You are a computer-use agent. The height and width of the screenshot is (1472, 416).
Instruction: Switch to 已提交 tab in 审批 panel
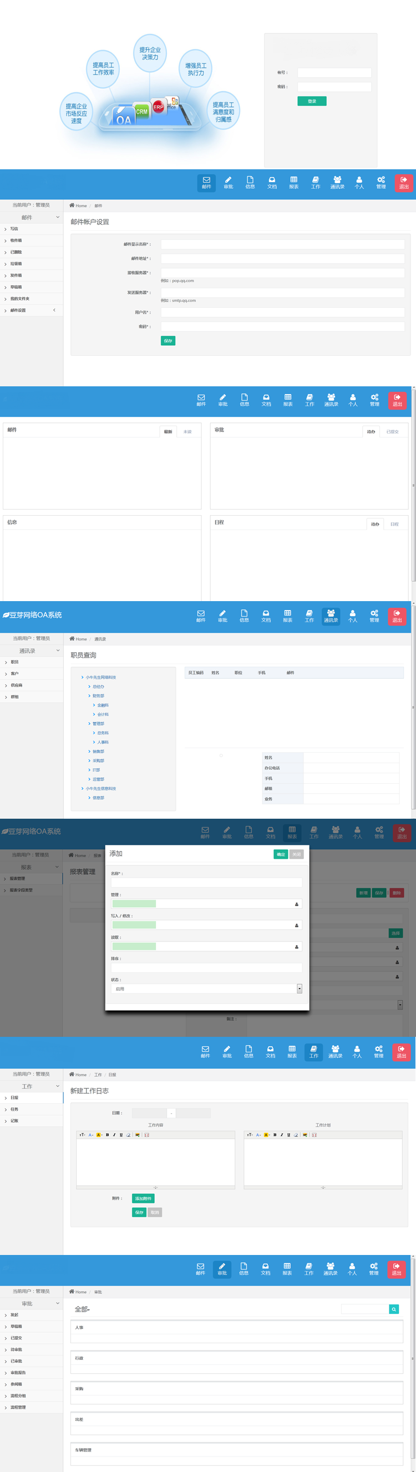point(392,432)
